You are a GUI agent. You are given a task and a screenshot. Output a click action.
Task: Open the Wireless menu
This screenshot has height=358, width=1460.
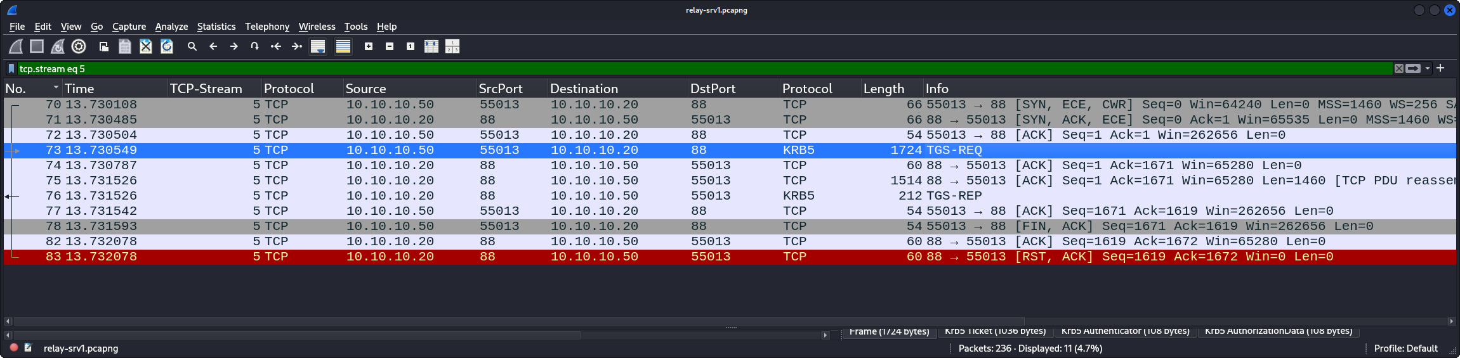(317, 26)
